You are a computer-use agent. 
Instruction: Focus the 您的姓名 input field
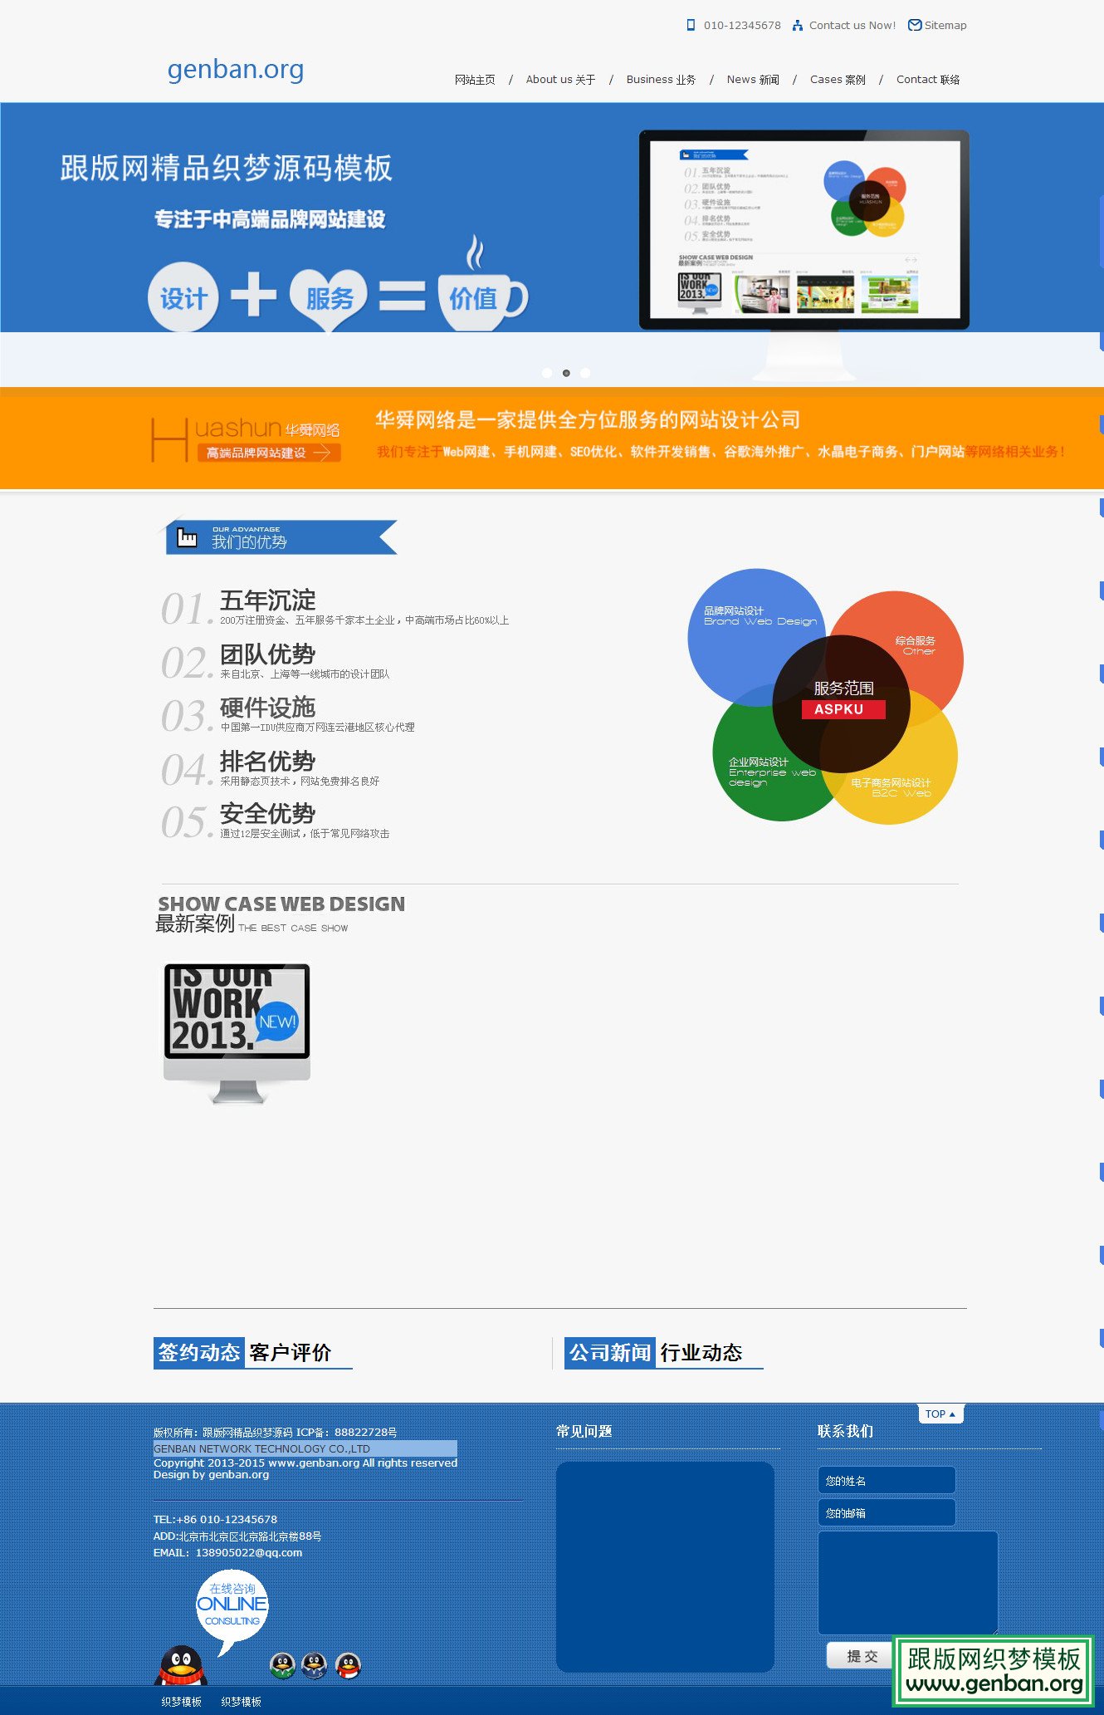pyautogui.click(x=887, y=1480)
